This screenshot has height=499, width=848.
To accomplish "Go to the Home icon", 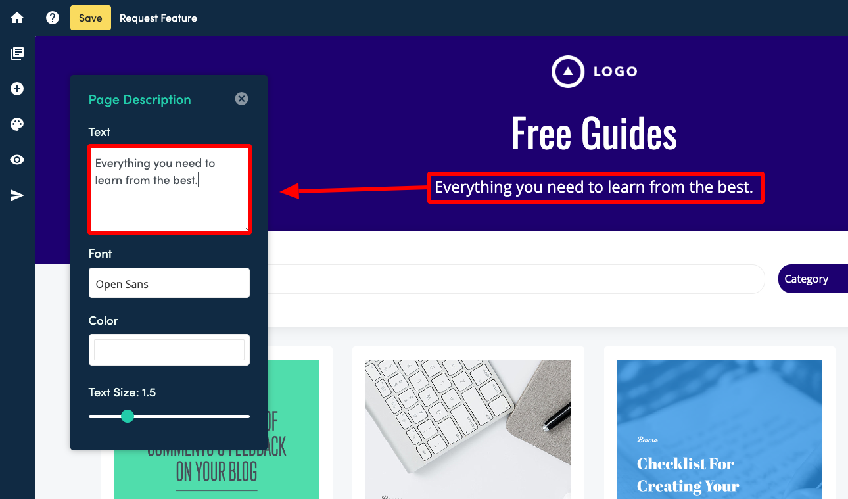I will point(17,18).
